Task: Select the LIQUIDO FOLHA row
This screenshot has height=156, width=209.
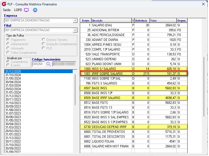Action: pyautogui.click(x=134, y=141)
